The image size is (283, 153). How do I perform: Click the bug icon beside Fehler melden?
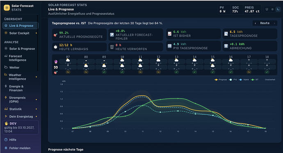coord(6,148)
